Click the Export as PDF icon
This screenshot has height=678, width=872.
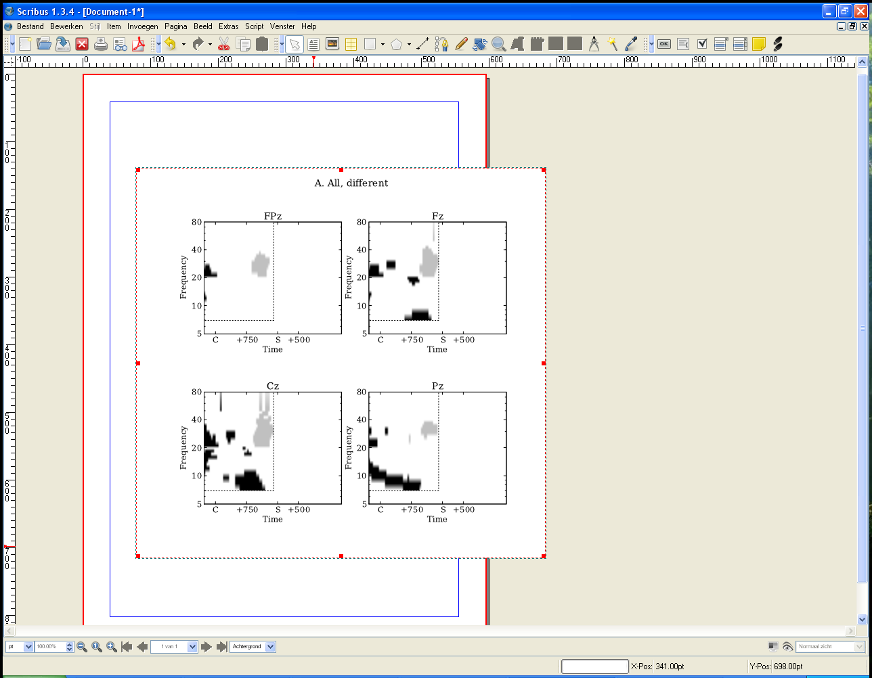click(x=139, y=44)
